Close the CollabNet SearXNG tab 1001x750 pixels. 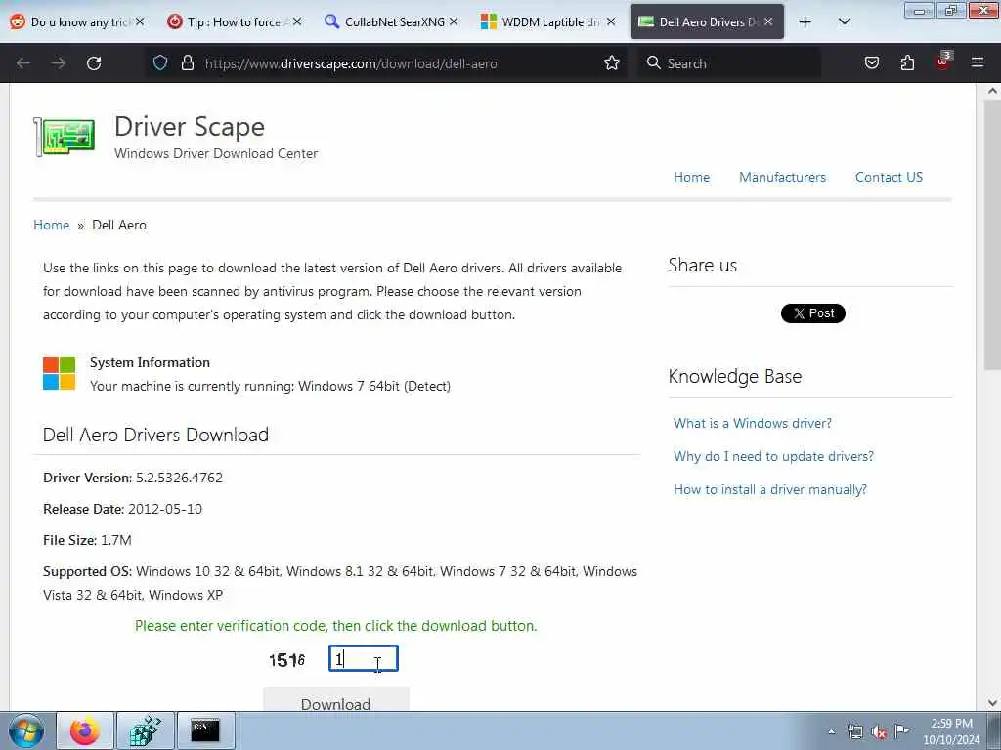(x=454, y=21)
